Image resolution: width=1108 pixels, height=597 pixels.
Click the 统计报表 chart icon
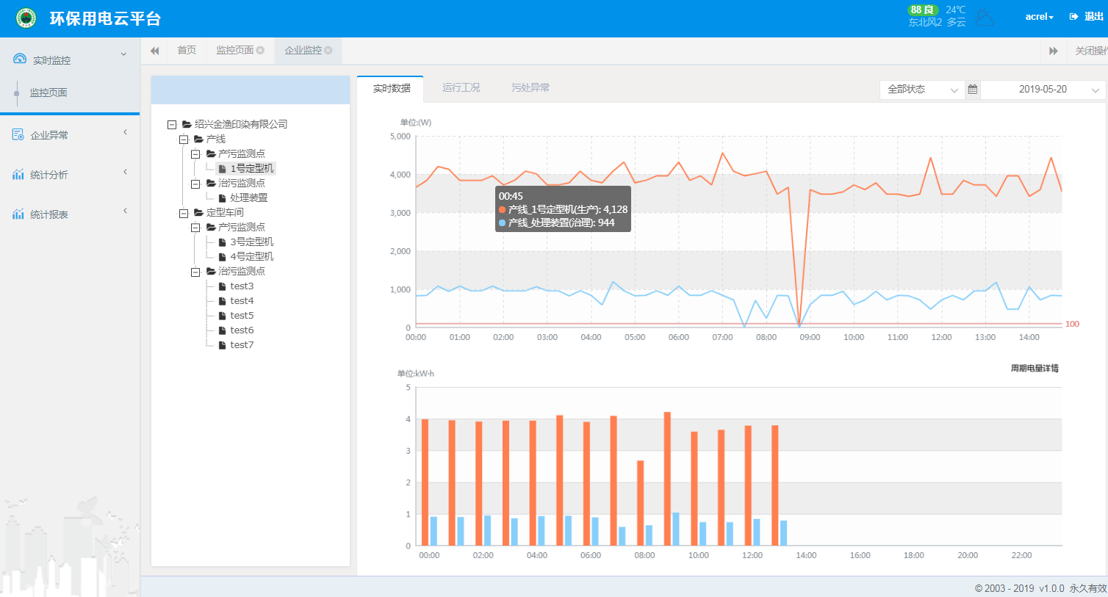18,214
